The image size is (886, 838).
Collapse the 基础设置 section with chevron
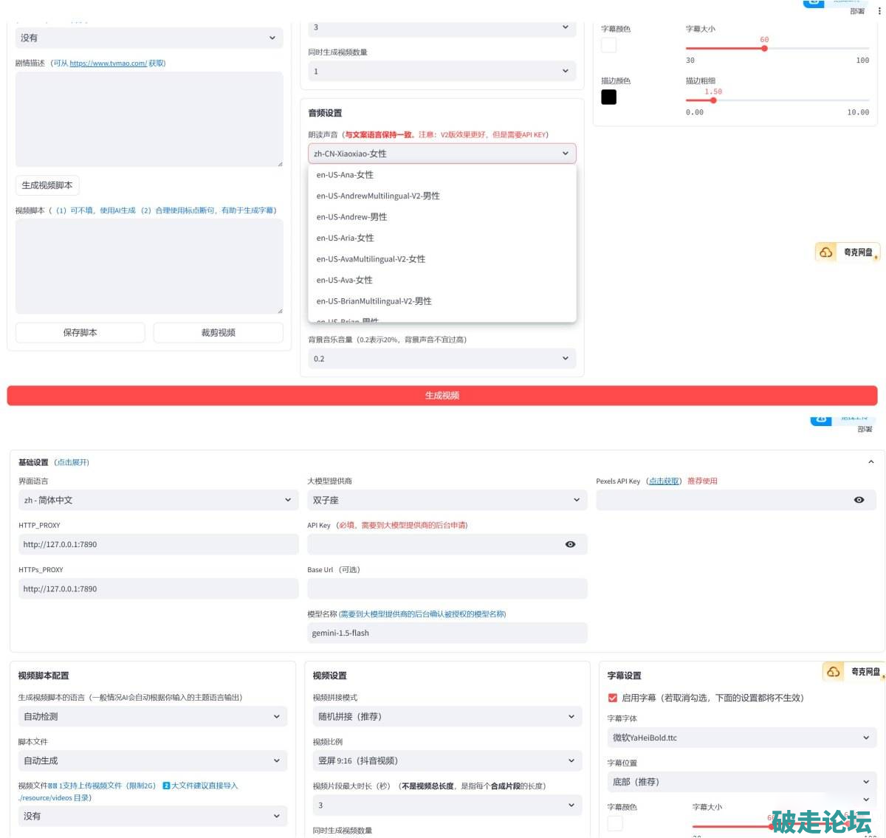(870, 462)
